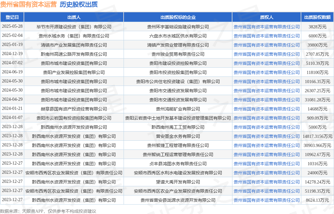Select pledgor 毕节市开源建设投资（集团）有限公司
The width and height of the screenshot is (334, 214).
click(74, 27)
